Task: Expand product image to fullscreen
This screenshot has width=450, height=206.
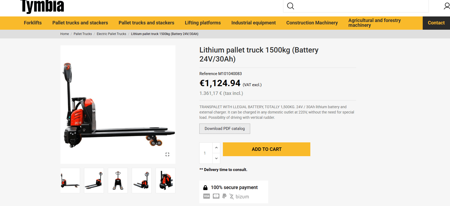Action: pos(167,154)
